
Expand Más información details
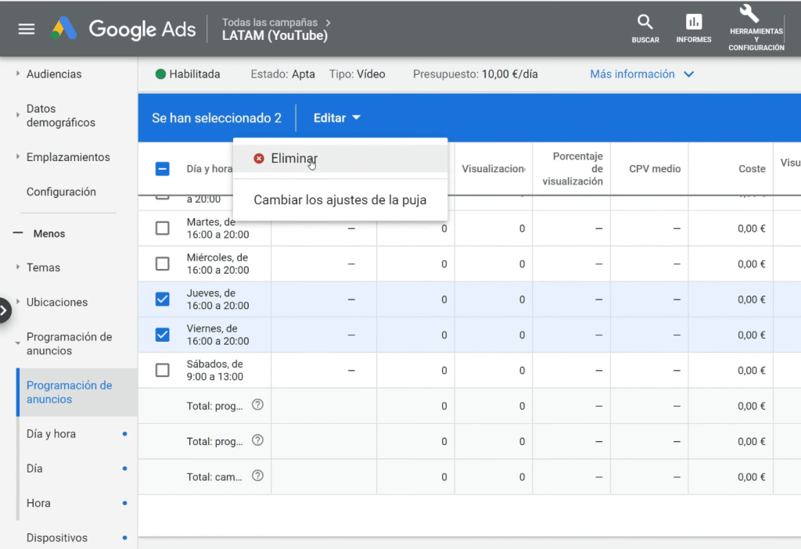(641, 74)
